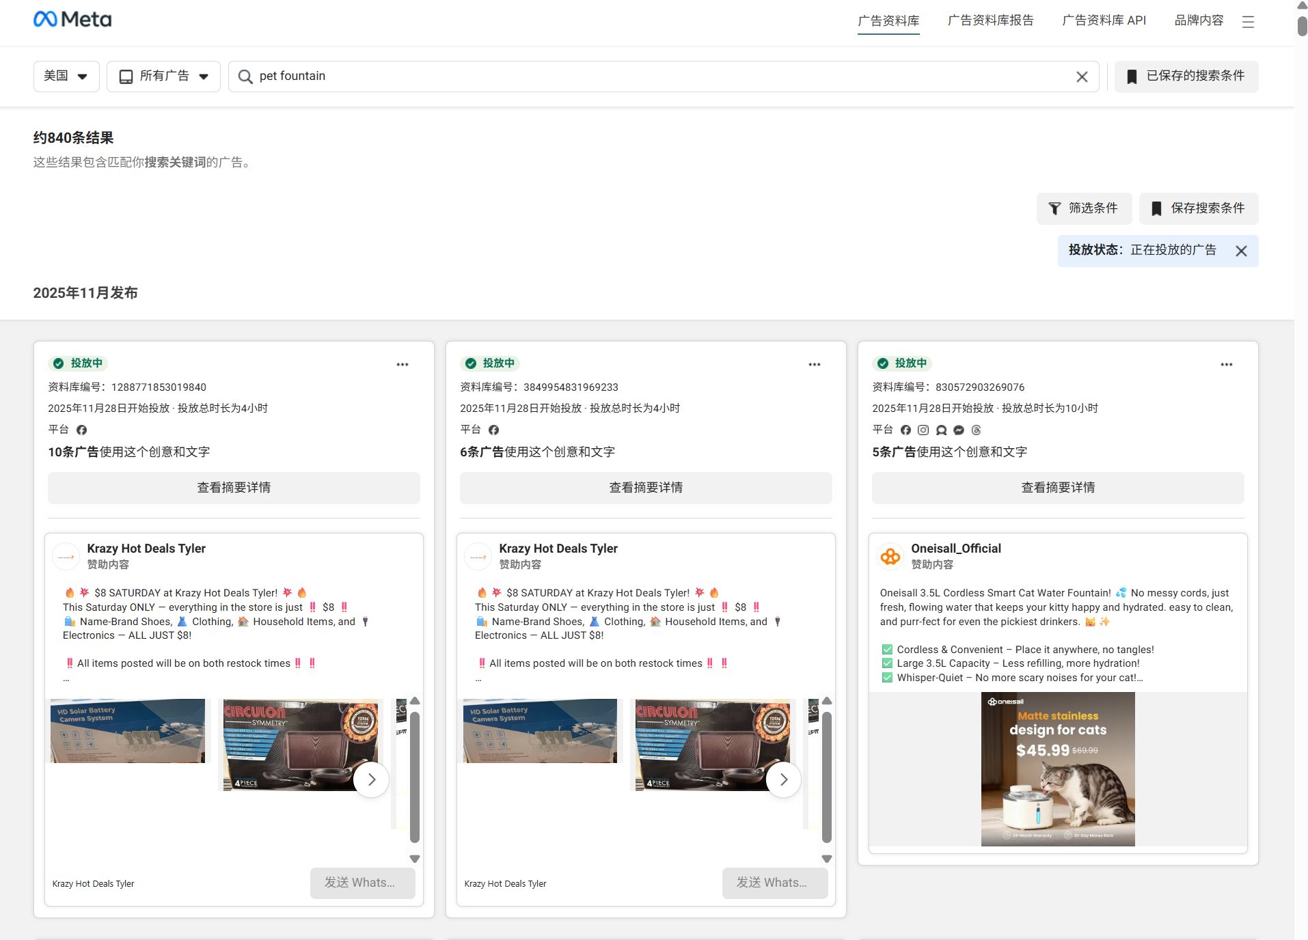The height and width of the screenshot is (940, 1308).
Task: Click the pet fountain search field
Action: click(663, 76)
